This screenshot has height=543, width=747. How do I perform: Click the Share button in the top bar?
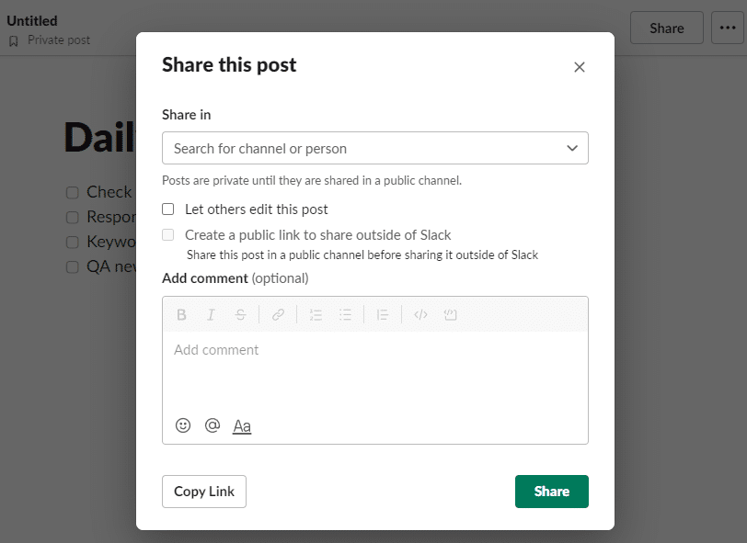pos(666,28)
